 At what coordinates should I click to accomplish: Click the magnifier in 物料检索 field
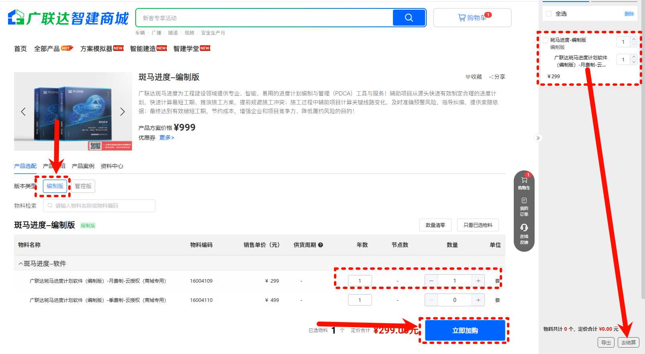click(x=50, y=206)
